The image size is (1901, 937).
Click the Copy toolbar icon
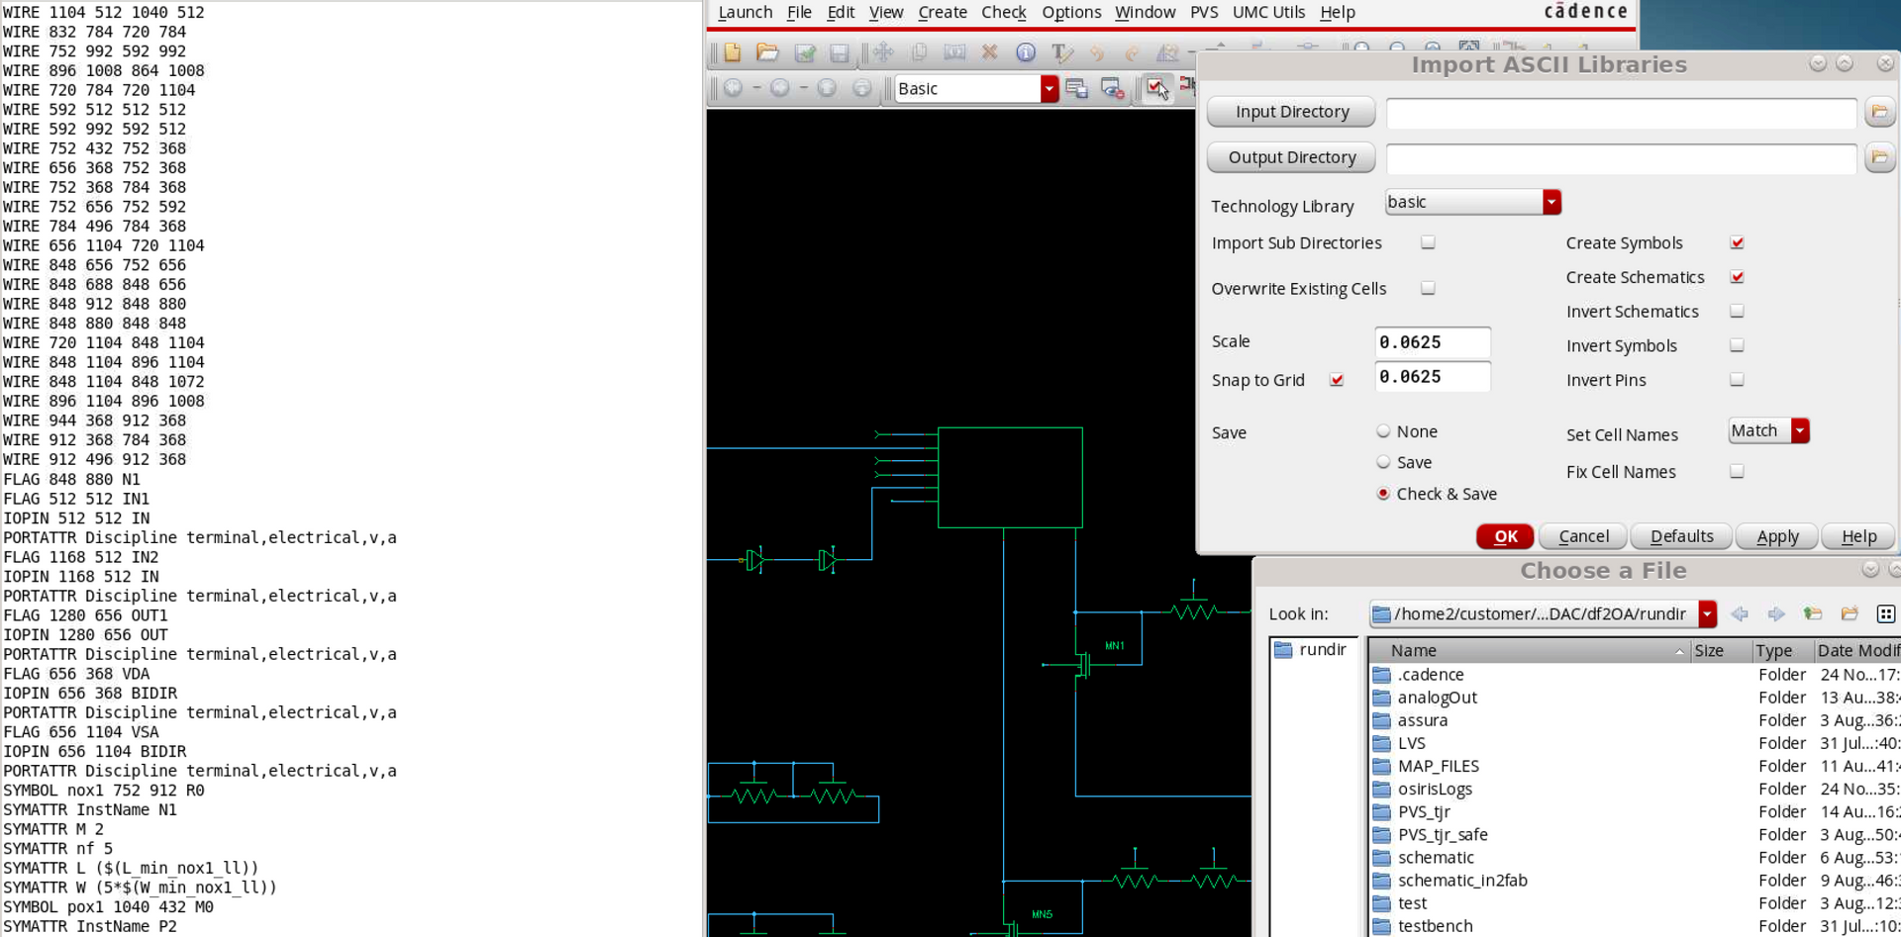tap(919, 52)
